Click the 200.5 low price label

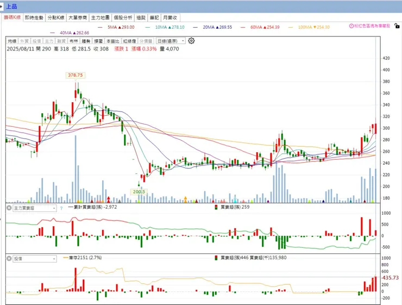(x=139, y=191)
